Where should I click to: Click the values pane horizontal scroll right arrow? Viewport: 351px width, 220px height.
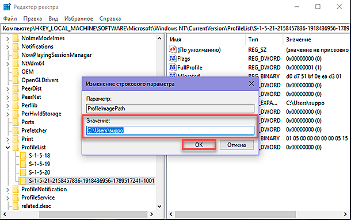click(x=345, y=214)
